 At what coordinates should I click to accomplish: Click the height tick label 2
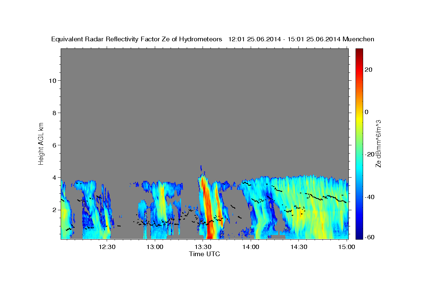coord(55,210)
